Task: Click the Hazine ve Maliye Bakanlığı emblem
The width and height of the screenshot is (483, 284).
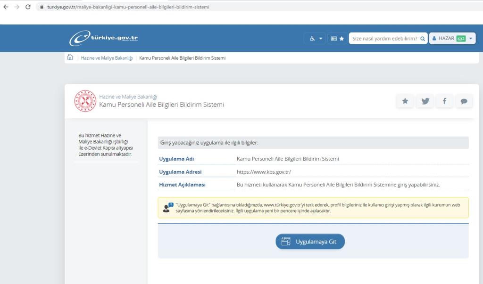Action: click(85, 101)
